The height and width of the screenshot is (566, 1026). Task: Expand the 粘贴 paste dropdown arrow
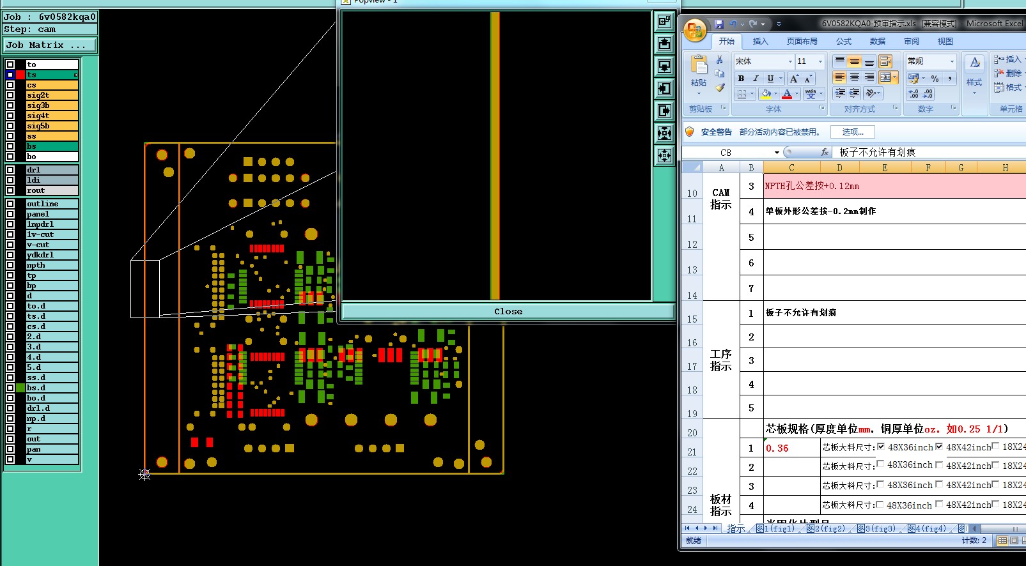coord(699,93)
